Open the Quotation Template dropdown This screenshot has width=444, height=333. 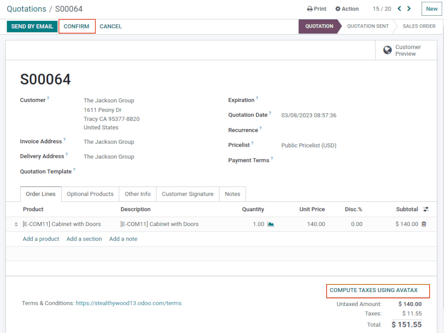119,171
